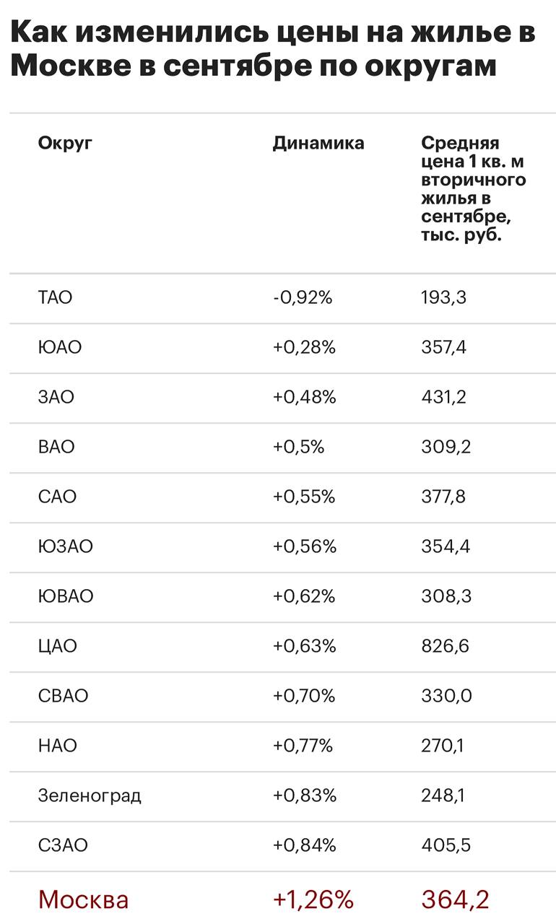Click the Динамика column header
This screenshot has height=924, width=556.
pos(318,143)
